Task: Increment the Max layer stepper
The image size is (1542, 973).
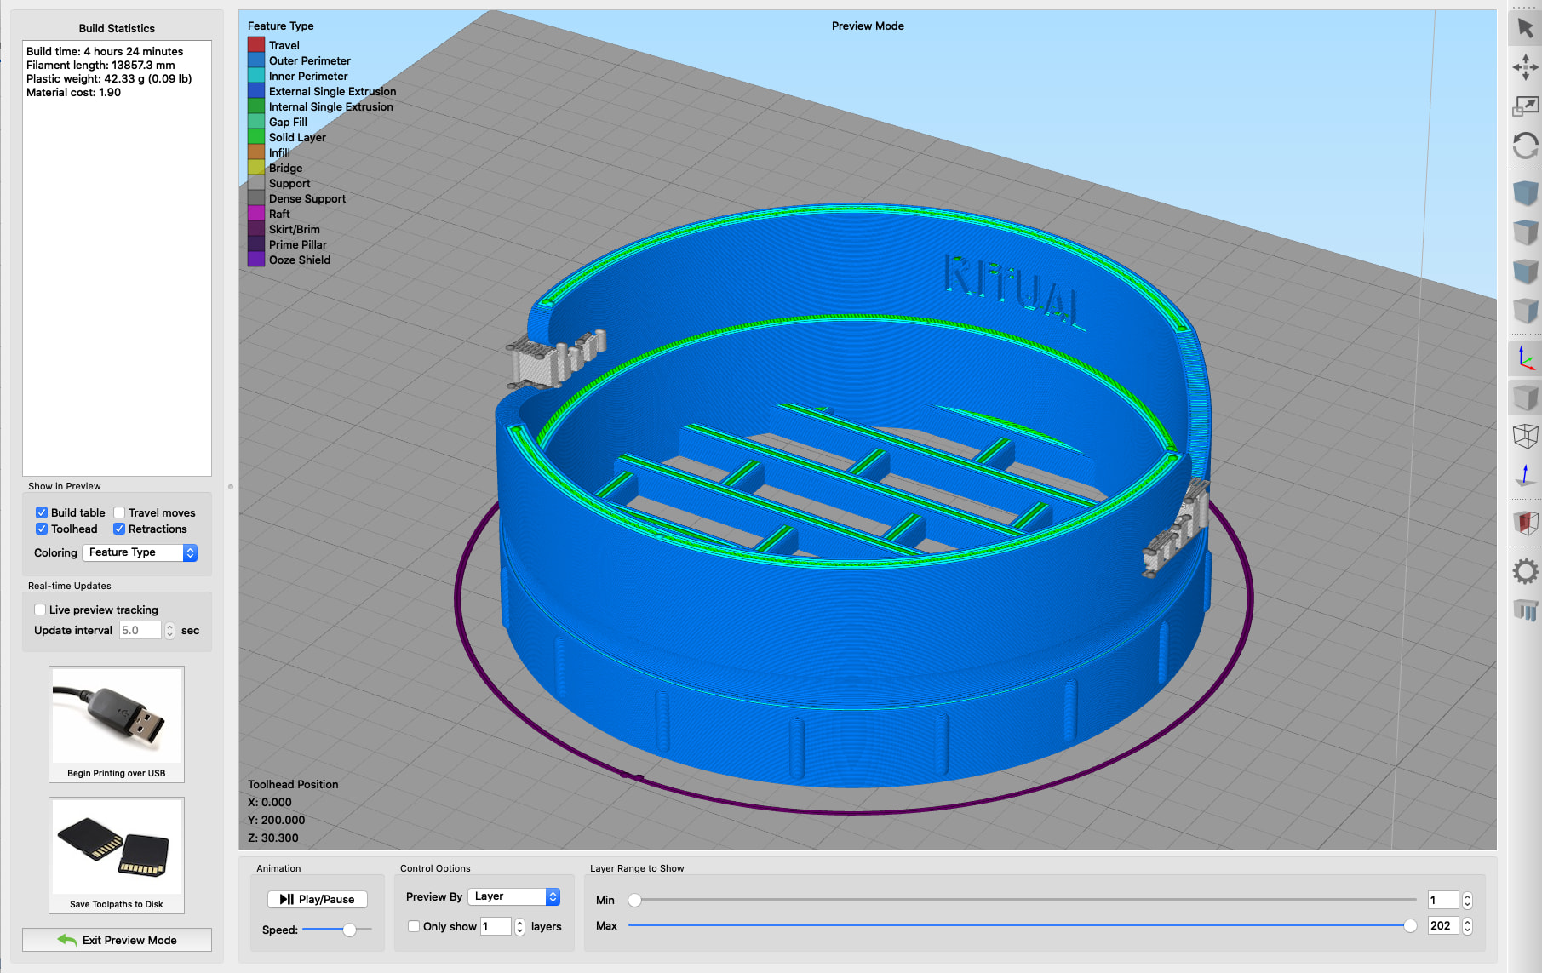Action: (1467, 922)
